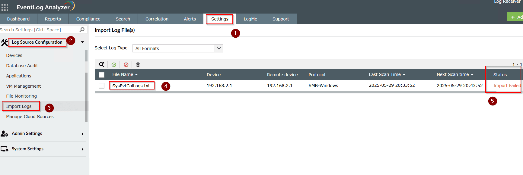Screen dimensions: 523x175
Task: Click the Settings tab
Action: 220,19
